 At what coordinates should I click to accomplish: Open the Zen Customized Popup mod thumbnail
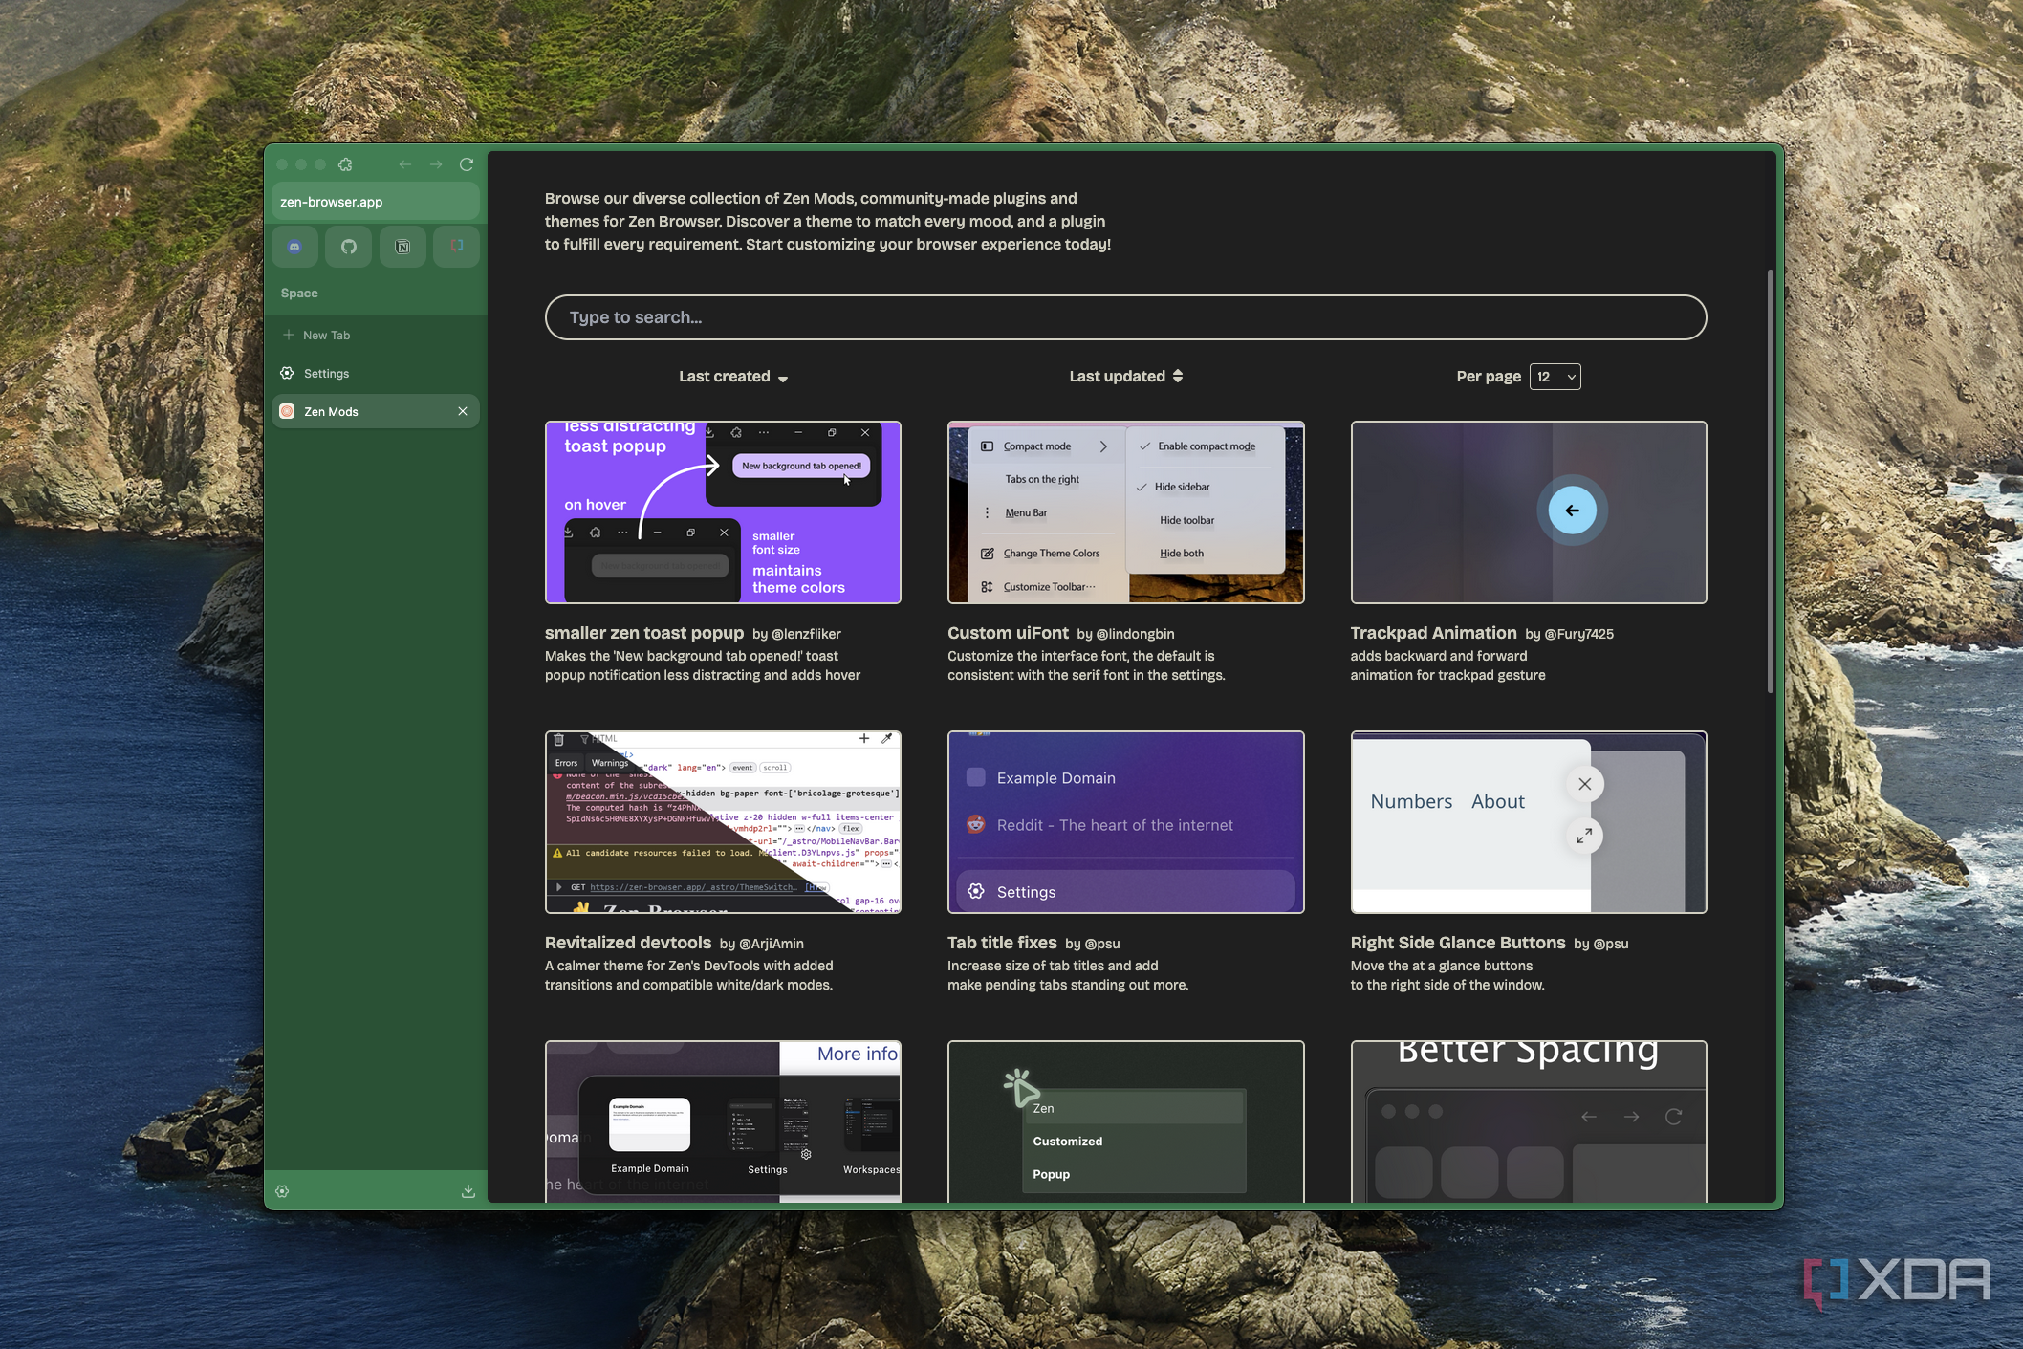pyautogui.click(x=1125, y=1121)
